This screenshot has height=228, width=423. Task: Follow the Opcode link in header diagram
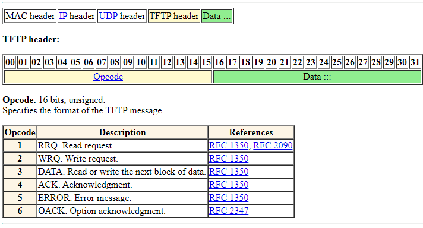pyautogui.click(x=108, y=77)
